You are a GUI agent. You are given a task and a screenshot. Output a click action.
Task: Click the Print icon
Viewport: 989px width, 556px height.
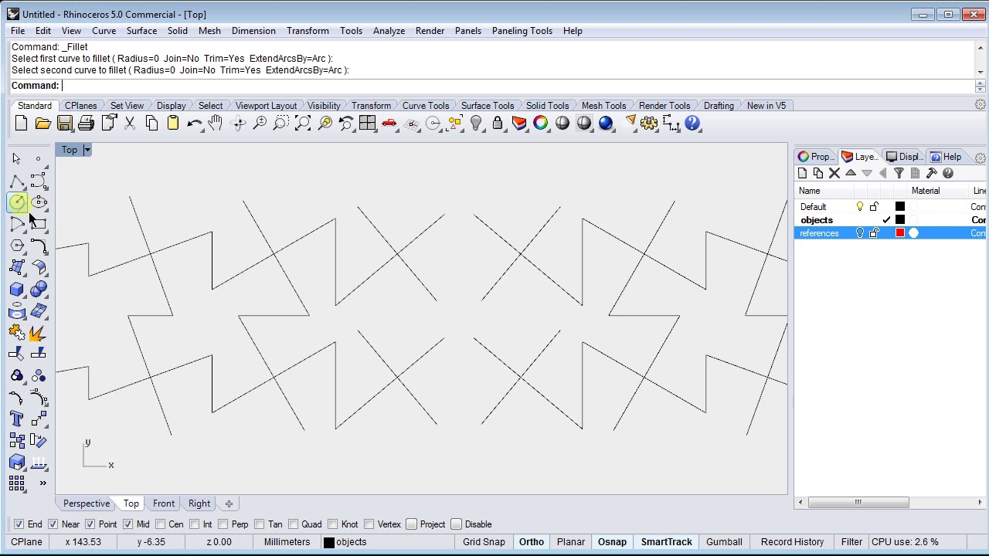coord(86,124)
